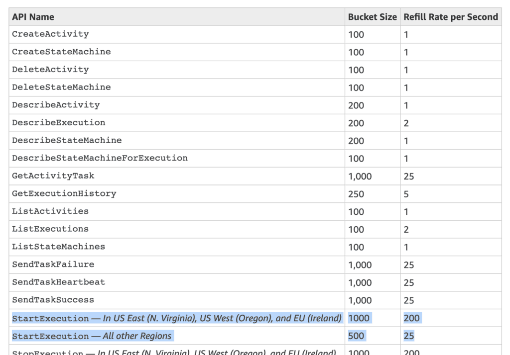Select the DescribeActivity API name
The height and width of the screenshot is (355, 510).
click(x=56, y=105)
